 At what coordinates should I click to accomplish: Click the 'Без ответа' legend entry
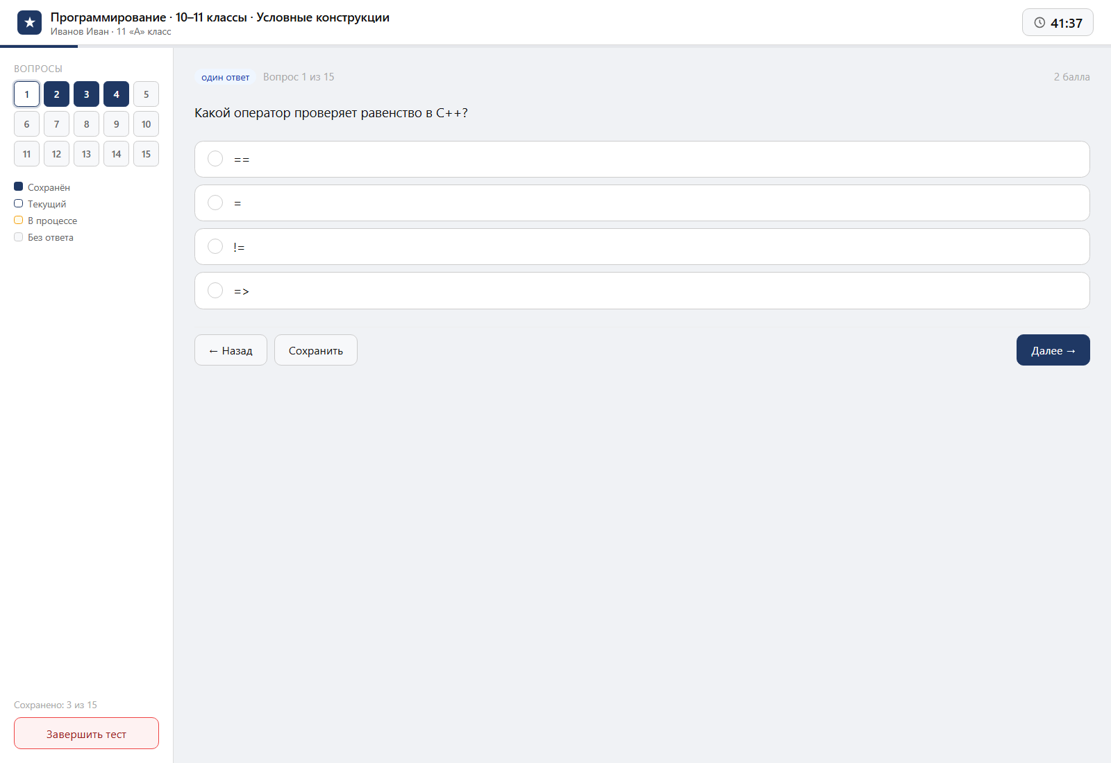pos(44,237)
